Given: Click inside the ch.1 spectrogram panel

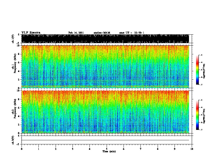Looking at the screenshot, I should 105,67.
